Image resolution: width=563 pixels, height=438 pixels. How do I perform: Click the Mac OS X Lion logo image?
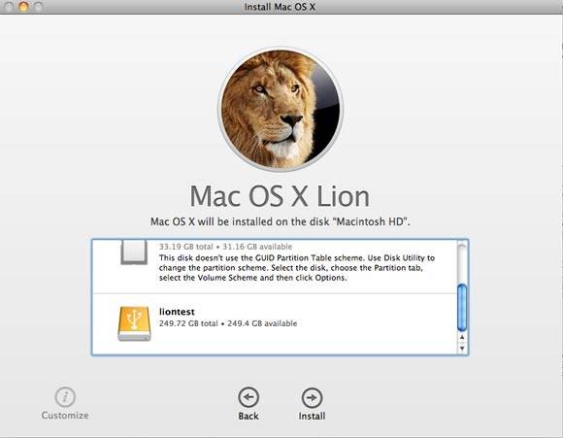pos(281,109)
